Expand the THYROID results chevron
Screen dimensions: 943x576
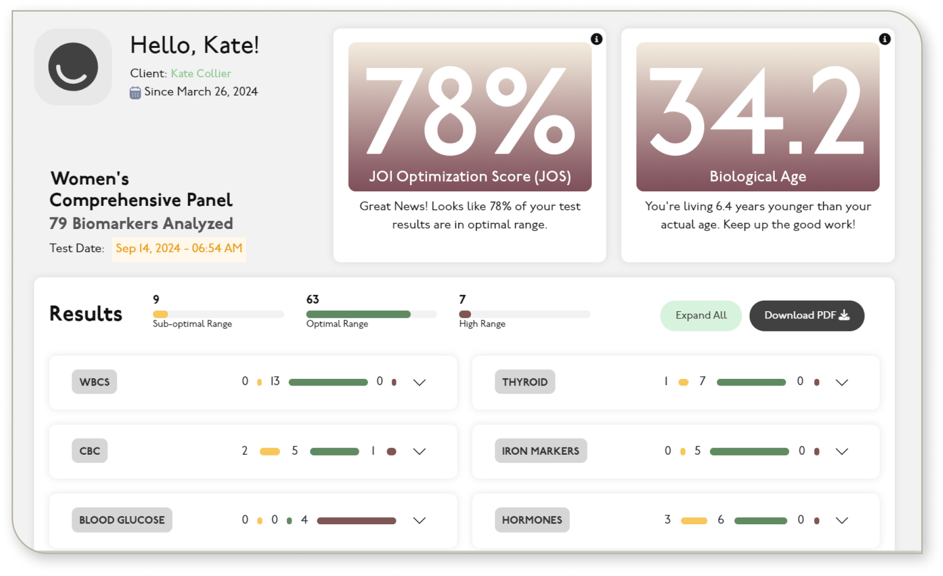coord(841,382)
